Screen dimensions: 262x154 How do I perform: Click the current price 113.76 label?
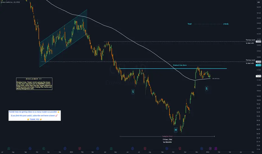tap(259, 76)
